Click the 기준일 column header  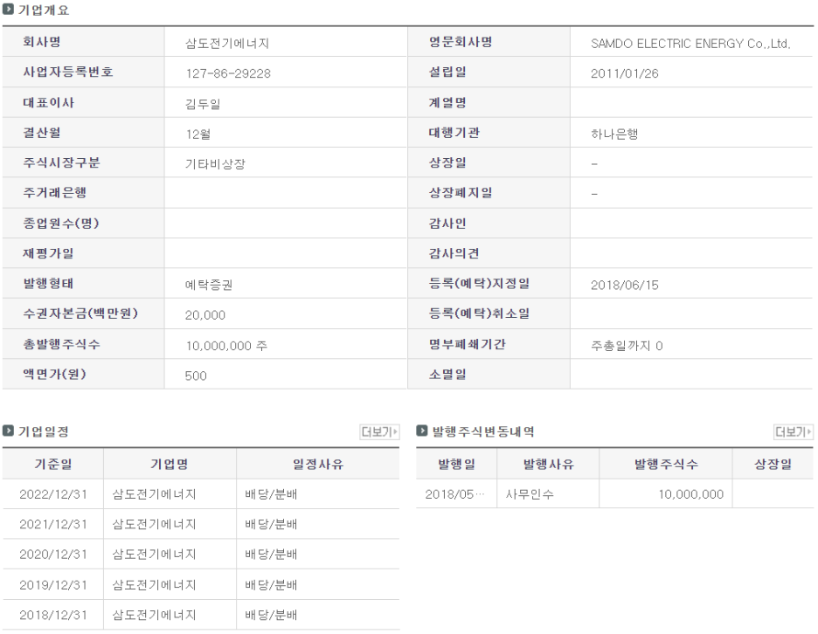click(53, 464)
